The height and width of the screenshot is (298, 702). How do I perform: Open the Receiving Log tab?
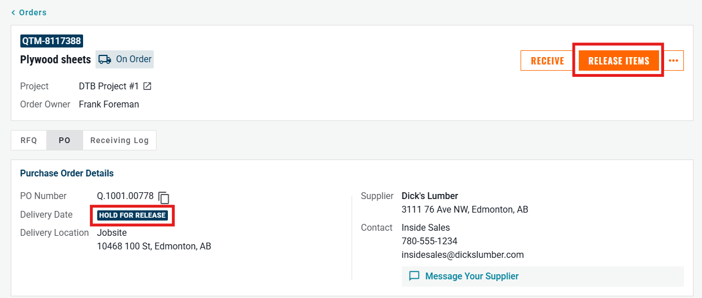(119, 141)
